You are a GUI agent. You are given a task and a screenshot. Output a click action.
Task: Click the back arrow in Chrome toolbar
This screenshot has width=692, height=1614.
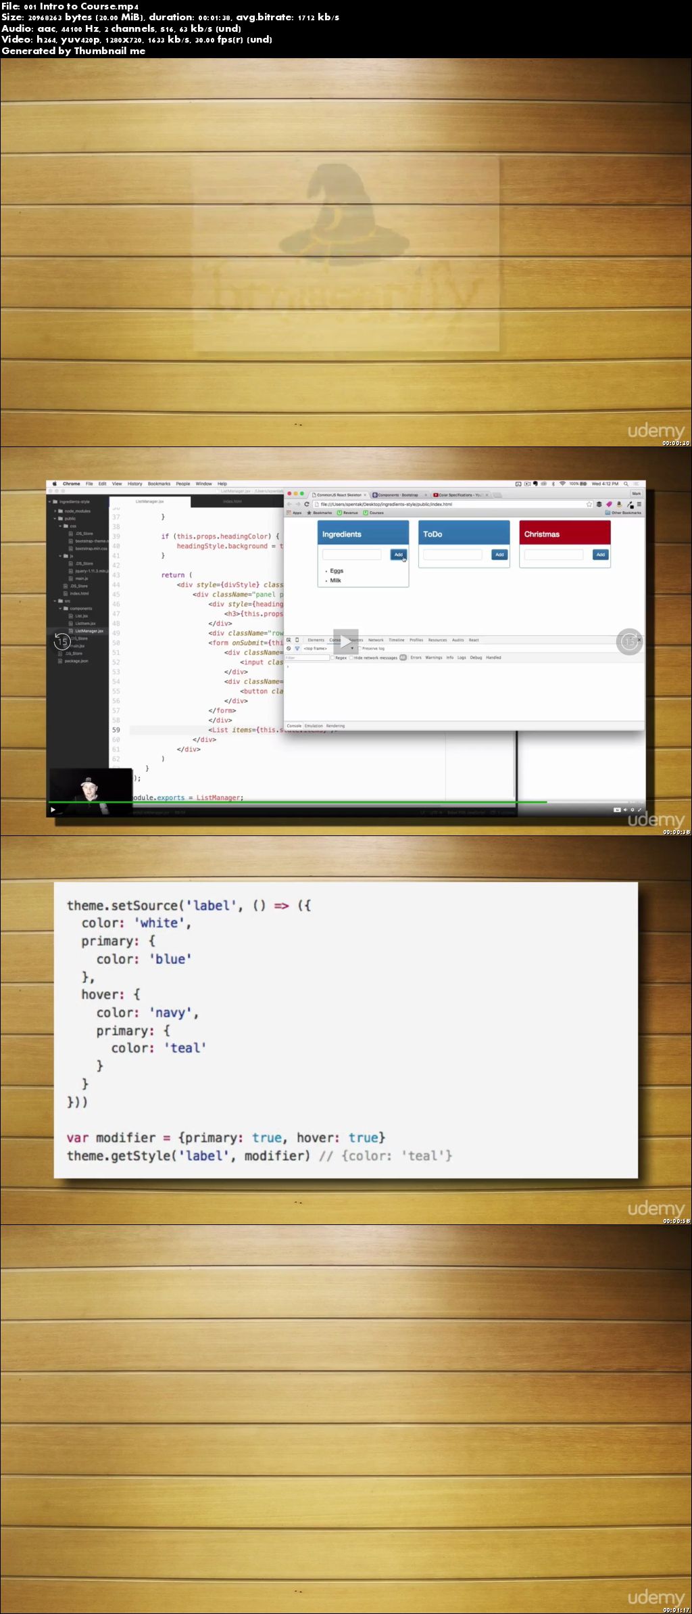tap(289, 504)
